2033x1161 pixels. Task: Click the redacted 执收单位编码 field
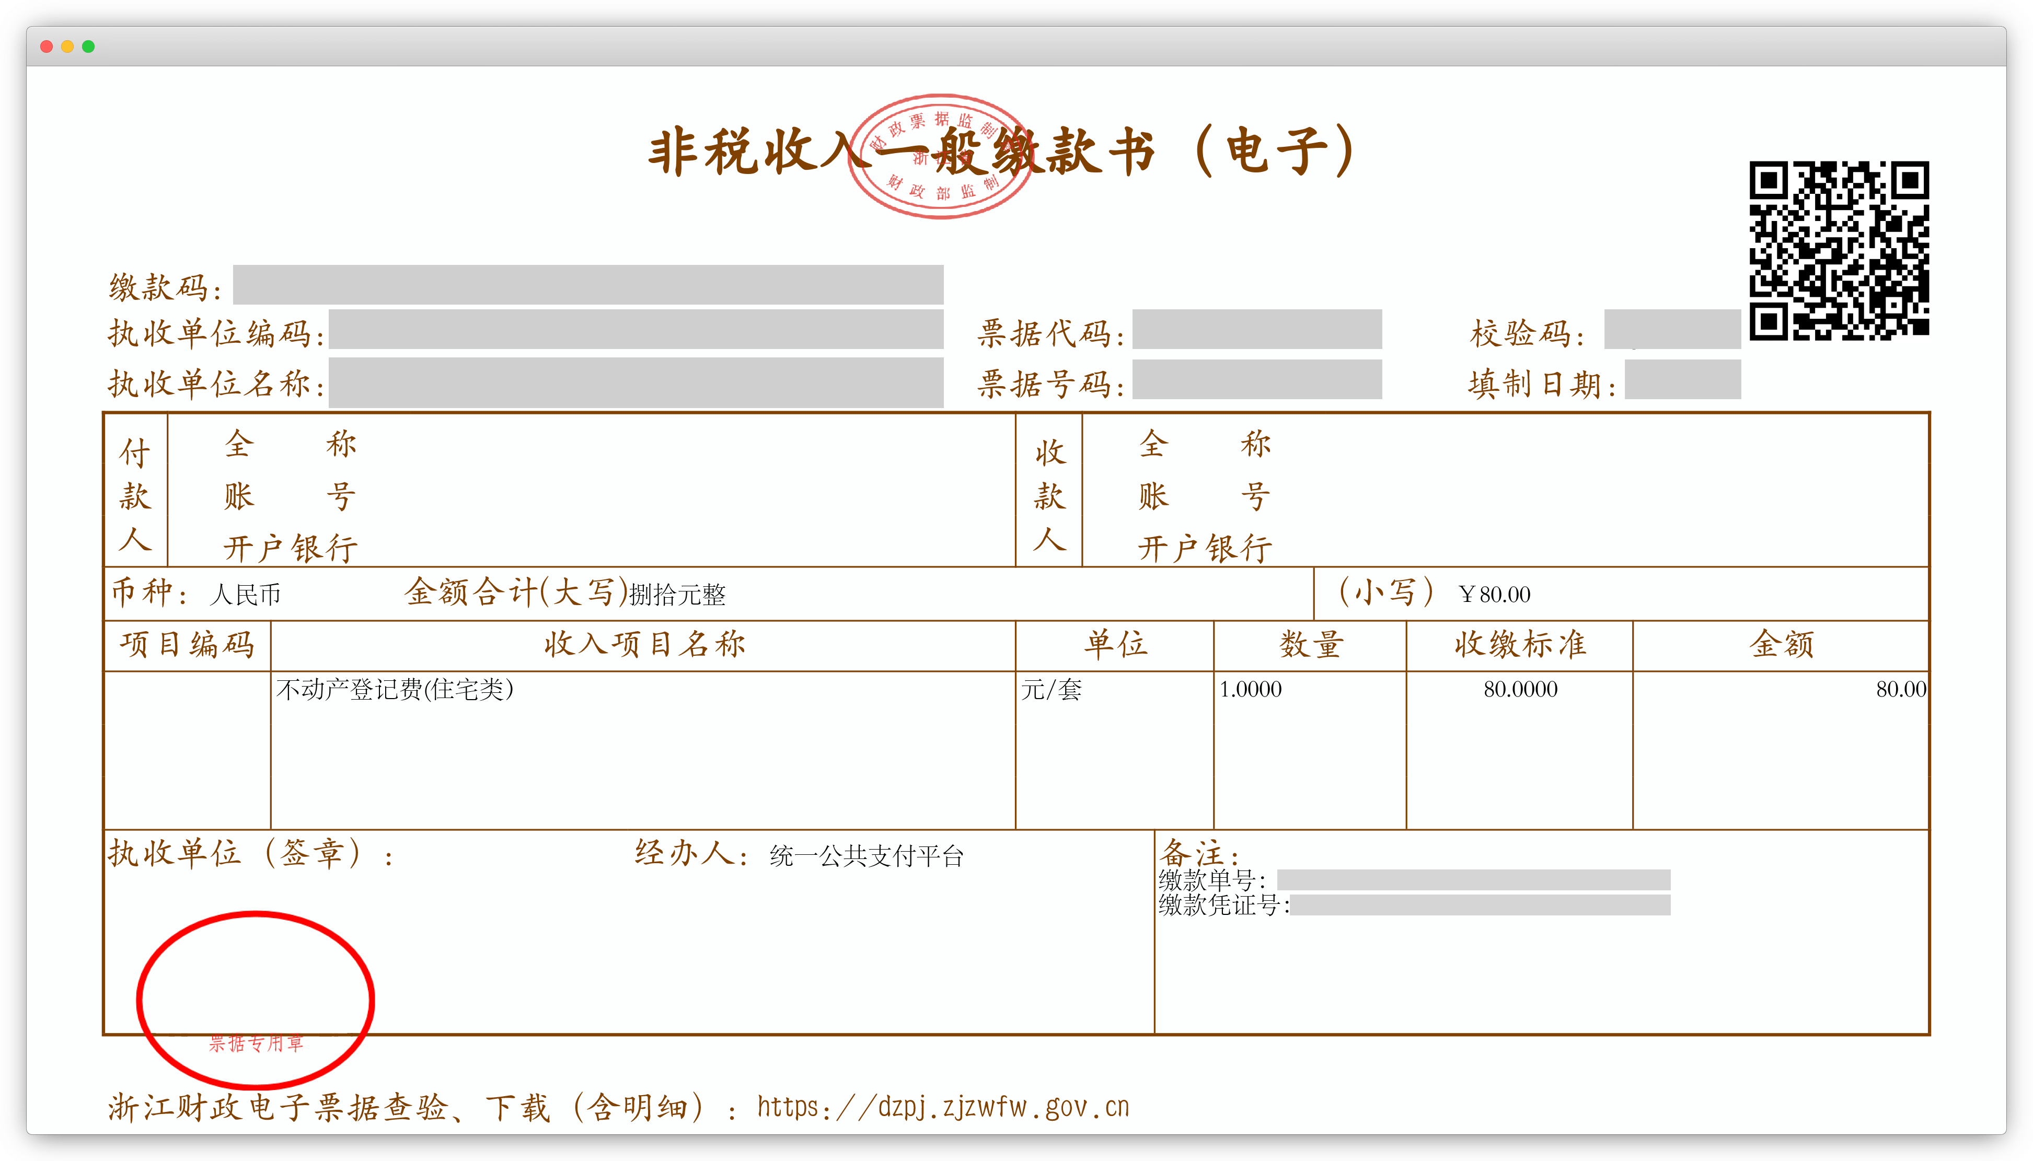pos(636,329)
